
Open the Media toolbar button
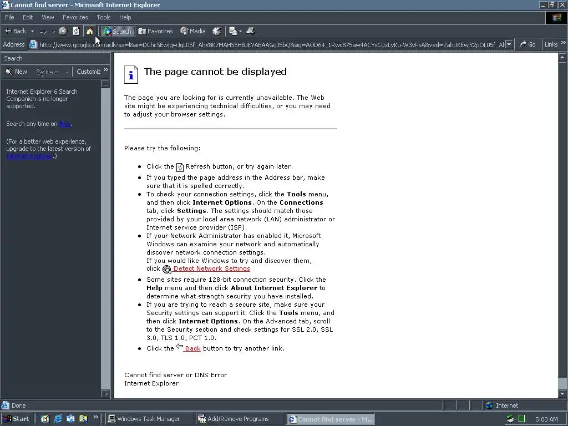click(193, 31)
